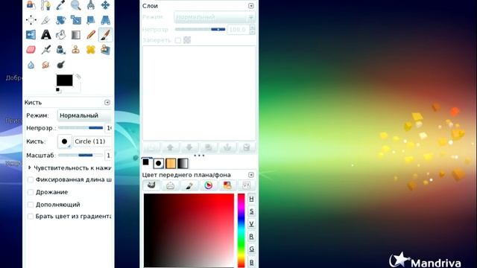This screenshot has width=477, height=268.
Task: Switch to the foreground/background color tab
Action: point(146,162)
